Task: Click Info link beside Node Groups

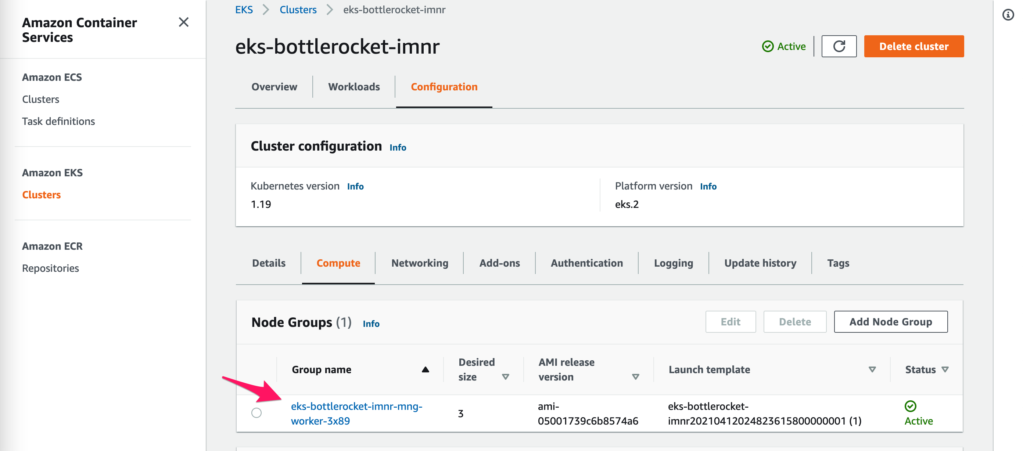Action: 371,324
